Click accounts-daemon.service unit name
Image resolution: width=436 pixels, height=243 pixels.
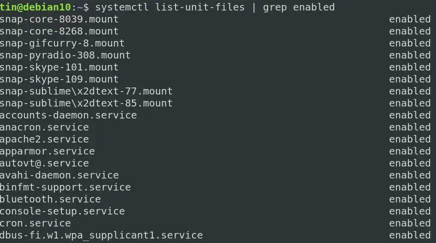[x=68, y=115]
